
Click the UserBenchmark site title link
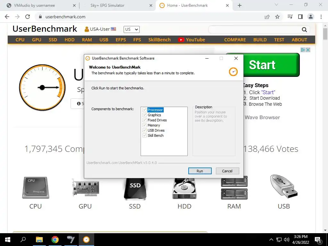tap(45, 29)
